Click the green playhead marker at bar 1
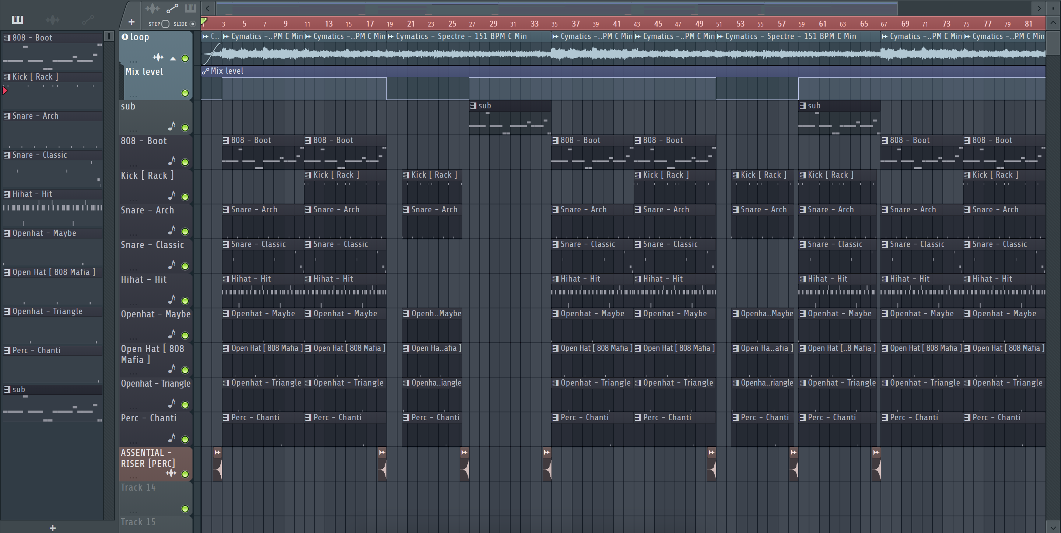 tap(204, 22)
